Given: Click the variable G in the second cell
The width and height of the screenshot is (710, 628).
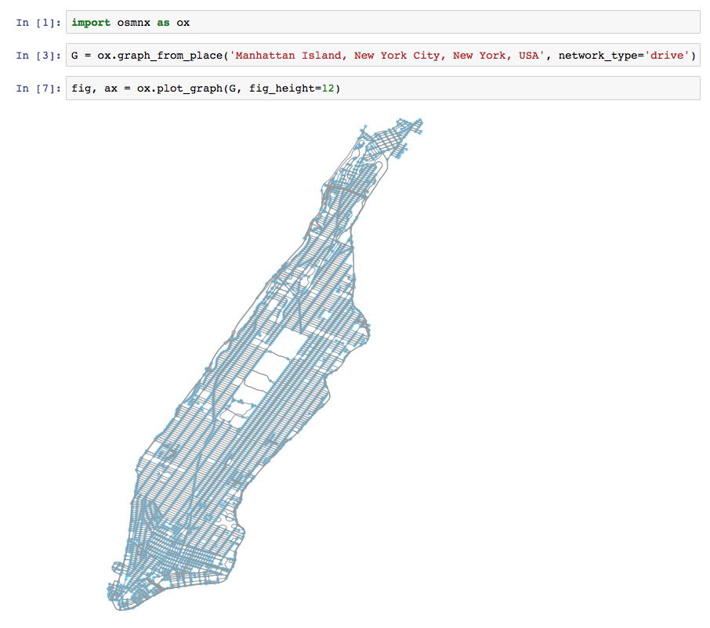Looking at the screenshot, I should click(x=73, y=55).
